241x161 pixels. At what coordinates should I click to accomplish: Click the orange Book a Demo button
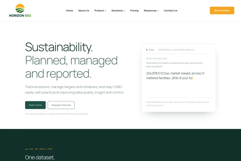coord(222,11)
